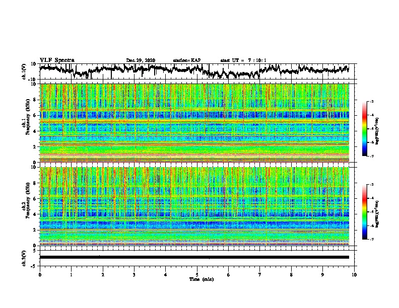
Task: Click time axis tick label '10'
Action: [x=354, y=275]
